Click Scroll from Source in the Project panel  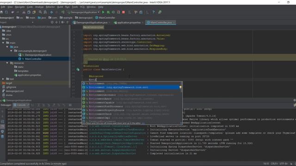pyautogui.click(x=52, y=22)
